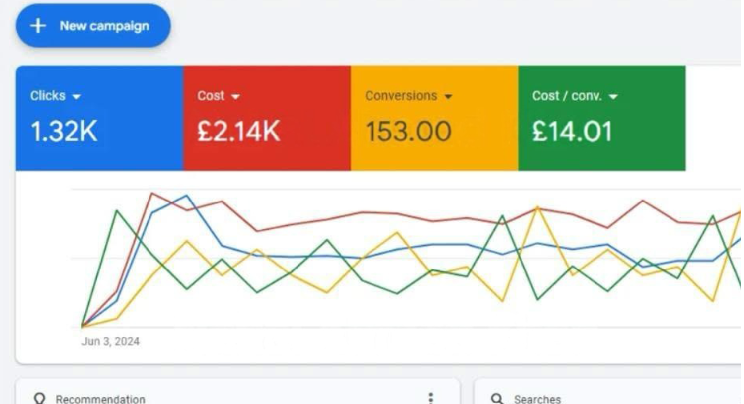Screen dimensions: 744x404
Task: Select the red £2.14K Cost value
Action: point(238,132)
